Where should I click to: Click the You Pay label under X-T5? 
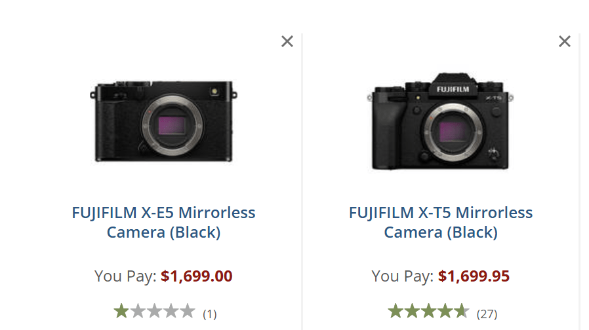point(402,276)
